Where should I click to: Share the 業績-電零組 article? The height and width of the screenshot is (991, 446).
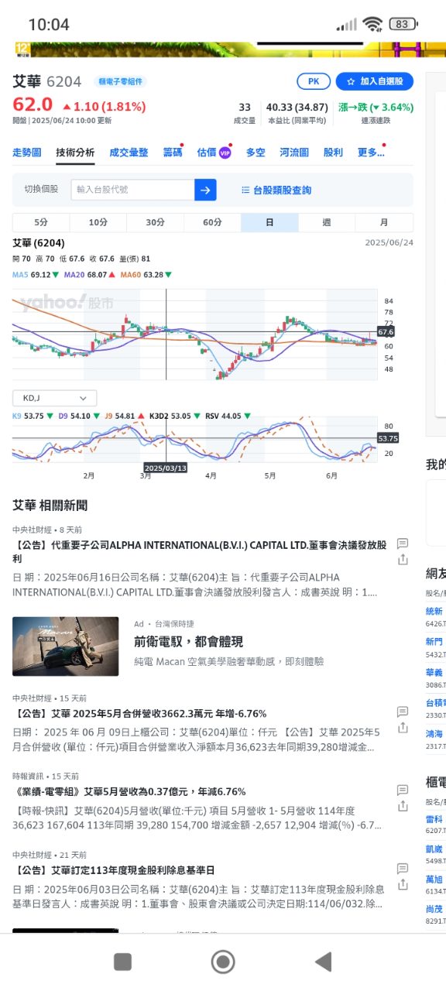click(x=403, y=806)
